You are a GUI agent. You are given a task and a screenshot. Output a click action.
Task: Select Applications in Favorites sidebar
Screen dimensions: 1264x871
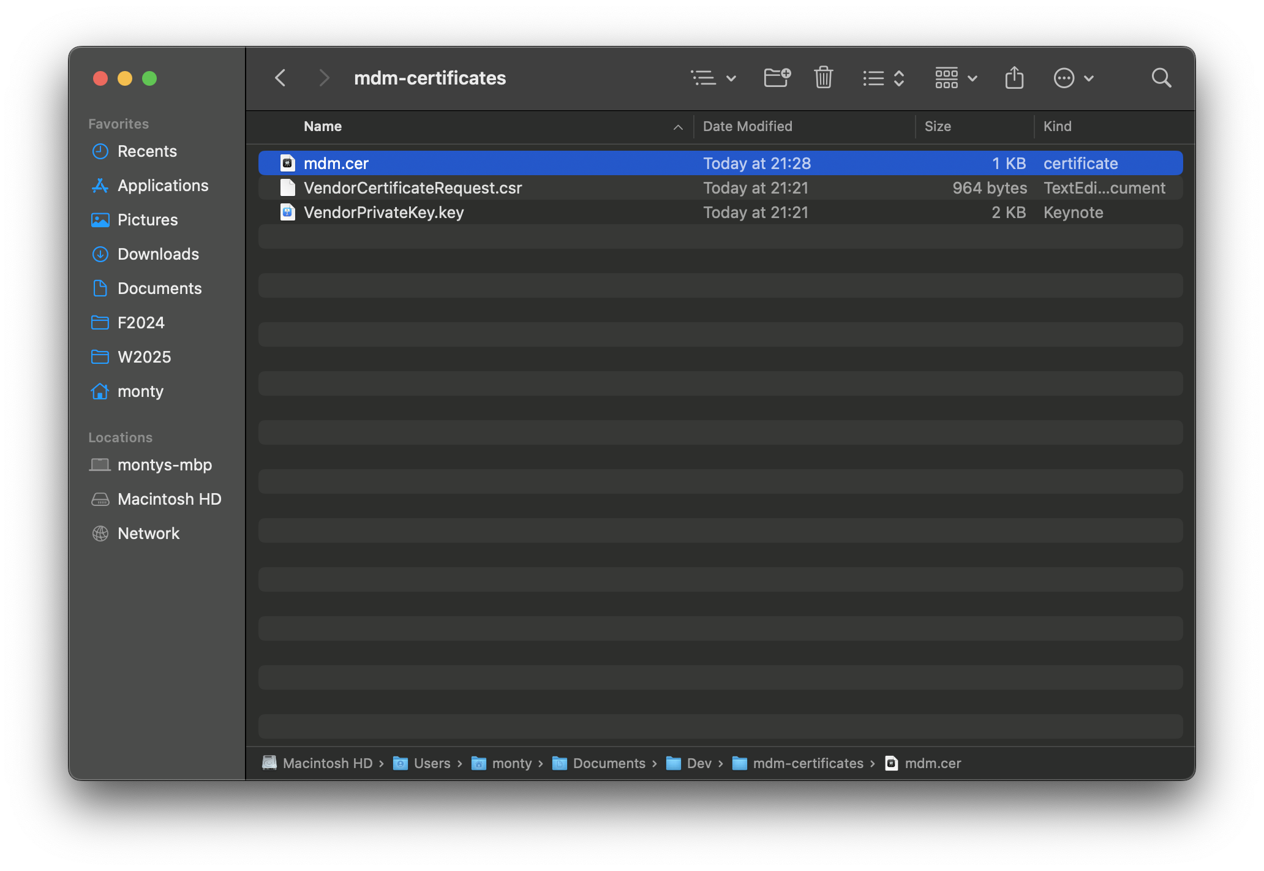(162, 186)
